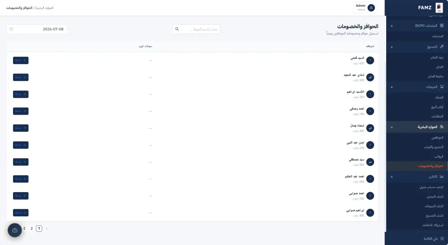Click the طي القائمة collapse menu icon
The width and height of the screenshot is (448, 245).
tap(442, 238)
